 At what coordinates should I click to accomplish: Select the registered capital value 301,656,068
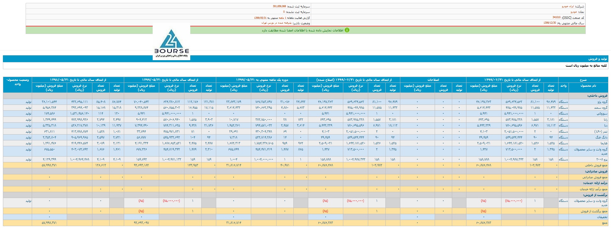pos(279,6)
